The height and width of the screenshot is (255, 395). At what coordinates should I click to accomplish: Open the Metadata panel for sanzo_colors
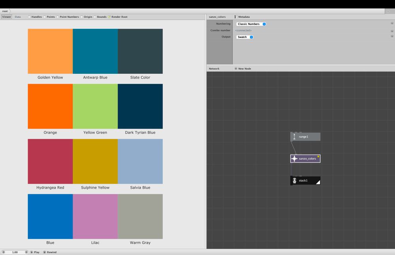point(243,17)
